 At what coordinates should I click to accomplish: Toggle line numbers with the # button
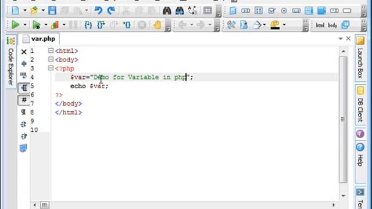pos(24,100)
